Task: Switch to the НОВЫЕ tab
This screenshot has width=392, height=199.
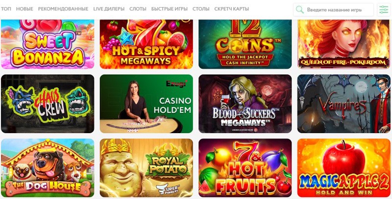Action: 24,9
